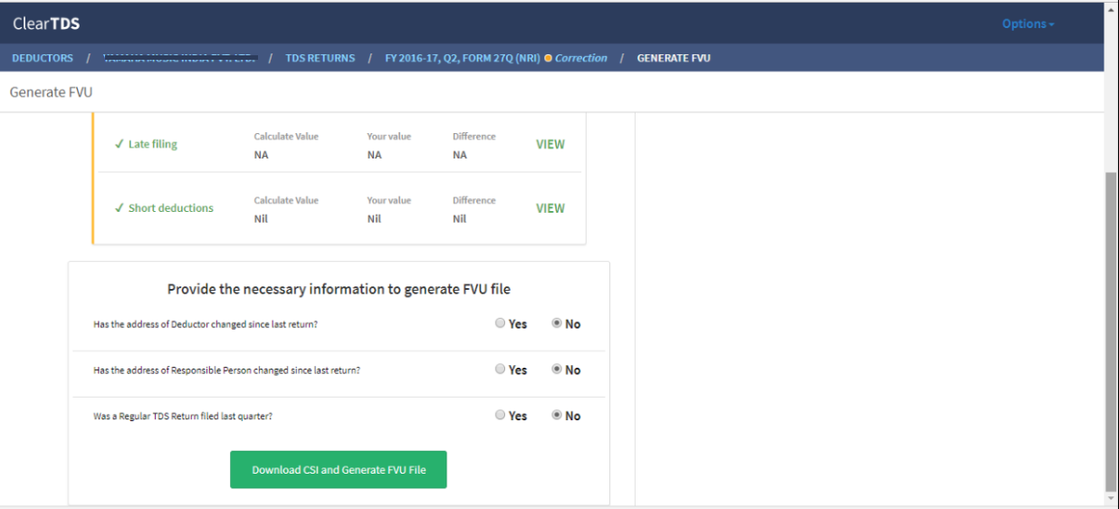Open FY 2016-17, Q2, FORM 27Q breadcrumb
The width and height of the screenshot is (1119, 509).
click(463, 58)
